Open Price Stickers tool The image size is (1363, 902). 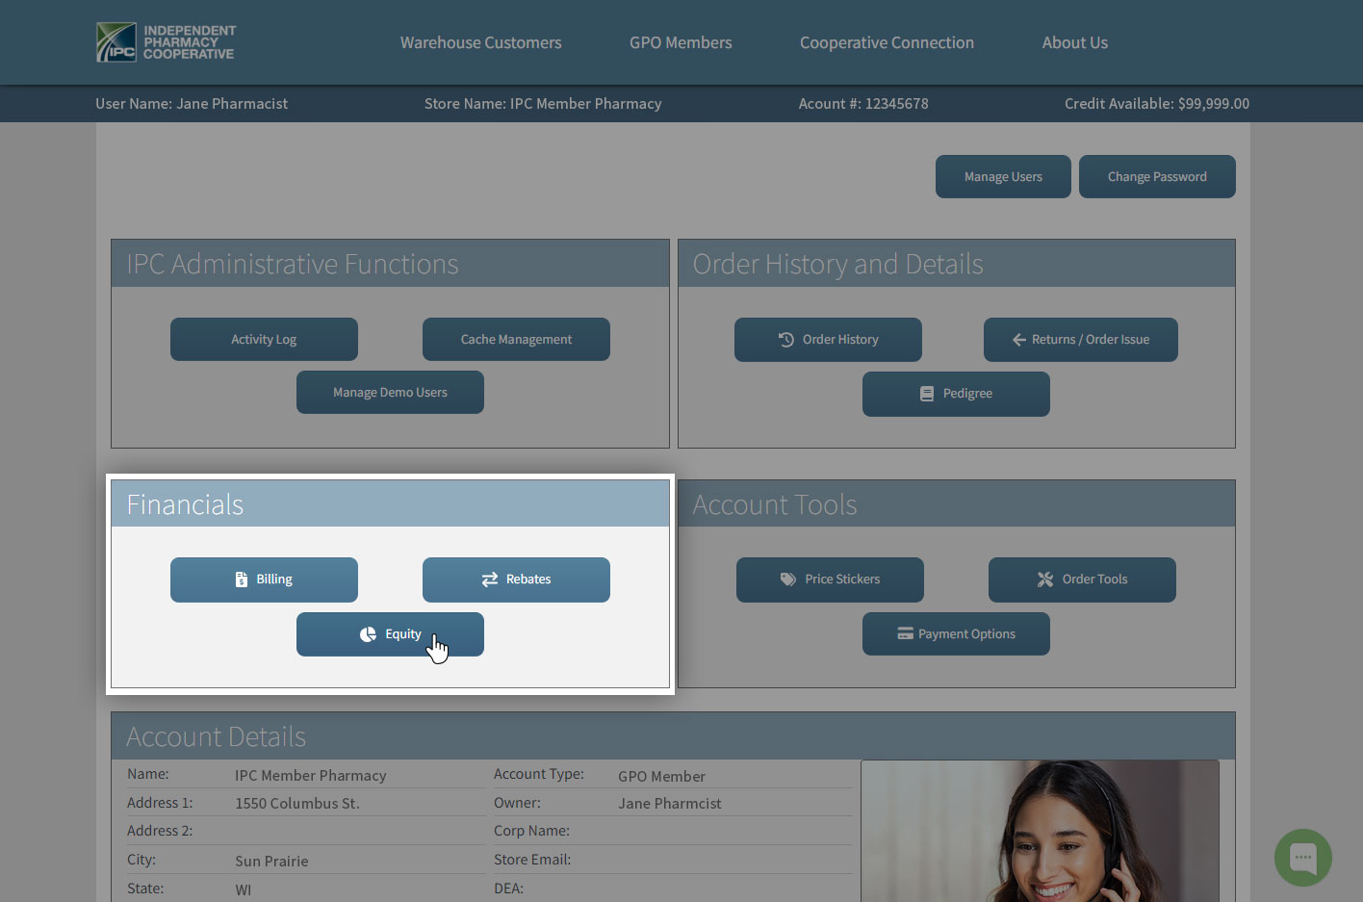click(x=830, y=580)
